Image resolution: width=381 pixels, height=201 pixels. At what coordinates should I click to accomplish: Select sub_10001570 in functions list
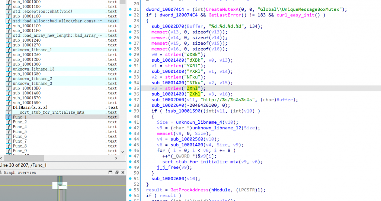click(63, 98)
